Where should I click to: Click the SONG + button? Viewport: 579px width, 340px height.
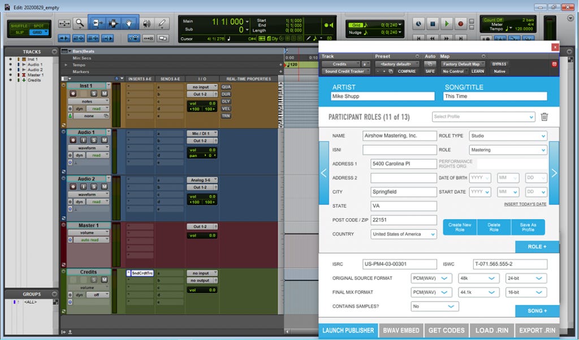pos(537,311)
